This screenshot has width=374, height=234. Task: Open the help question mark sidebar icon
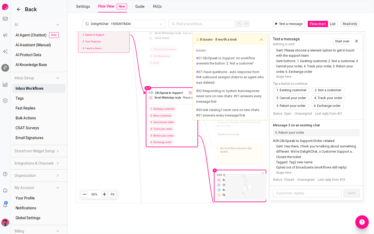tap(5, 174)
